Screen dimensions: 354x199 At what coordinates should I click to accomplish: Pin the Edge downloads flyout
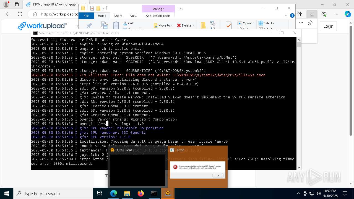(x=310, y=23)
